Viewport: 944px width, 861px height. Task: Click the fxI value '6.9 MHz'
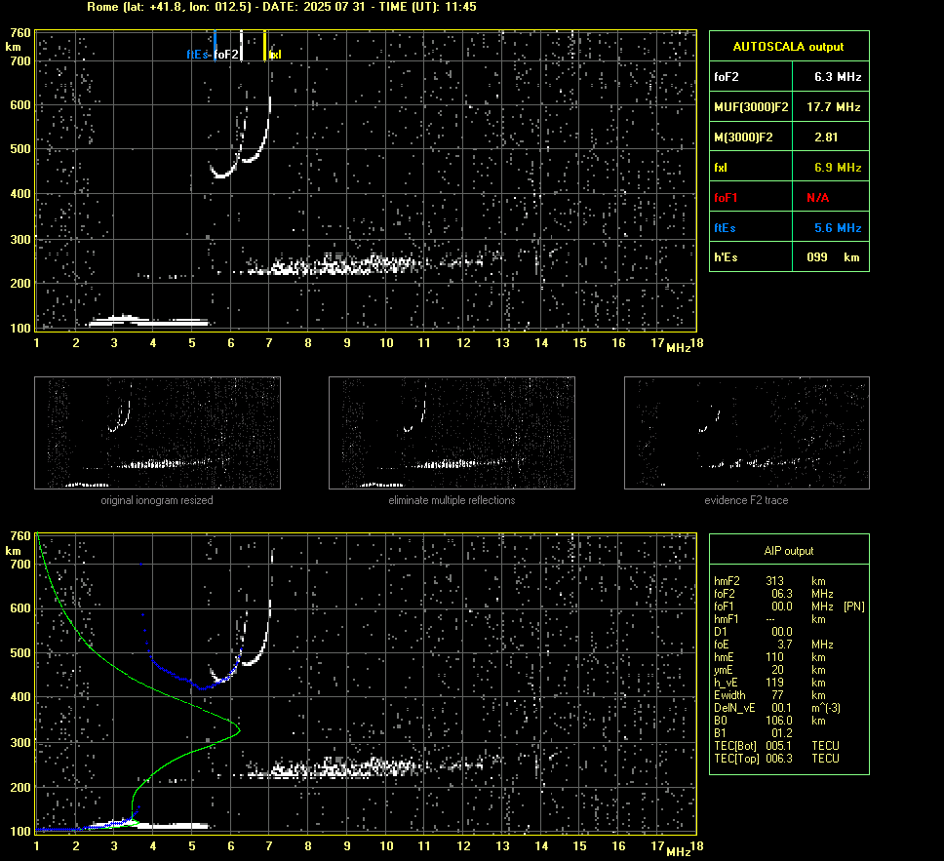point(838,168)
